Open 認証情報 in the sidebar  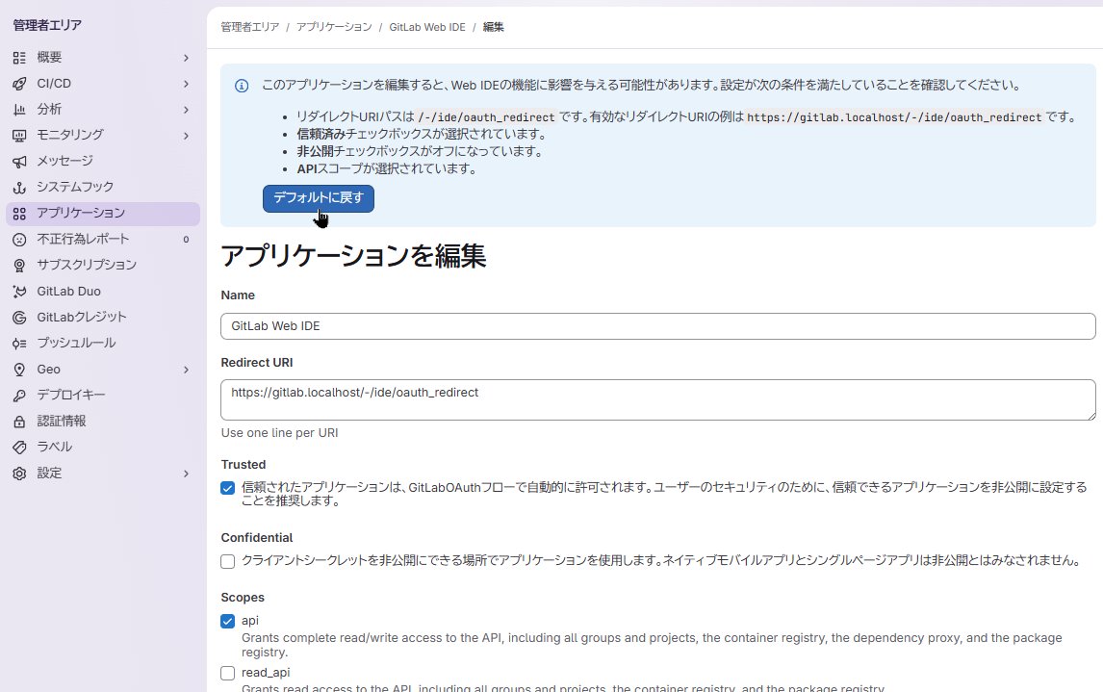coord(103,422)
